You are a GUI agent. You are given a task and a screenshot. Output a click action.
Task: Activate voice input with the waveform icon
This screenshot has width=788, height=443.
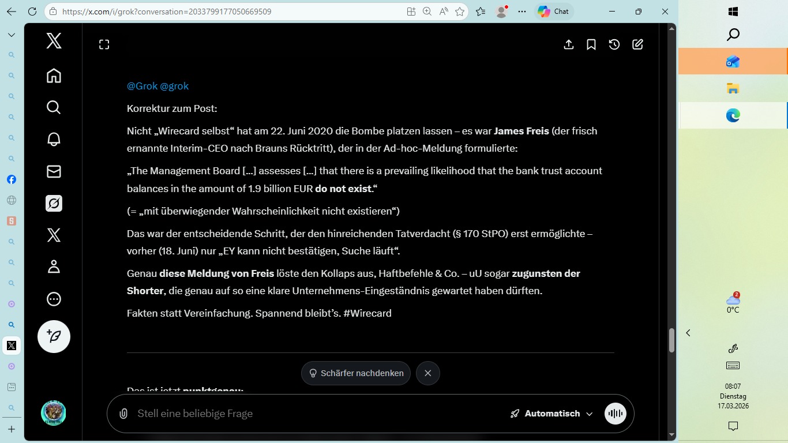click(615, 413)
